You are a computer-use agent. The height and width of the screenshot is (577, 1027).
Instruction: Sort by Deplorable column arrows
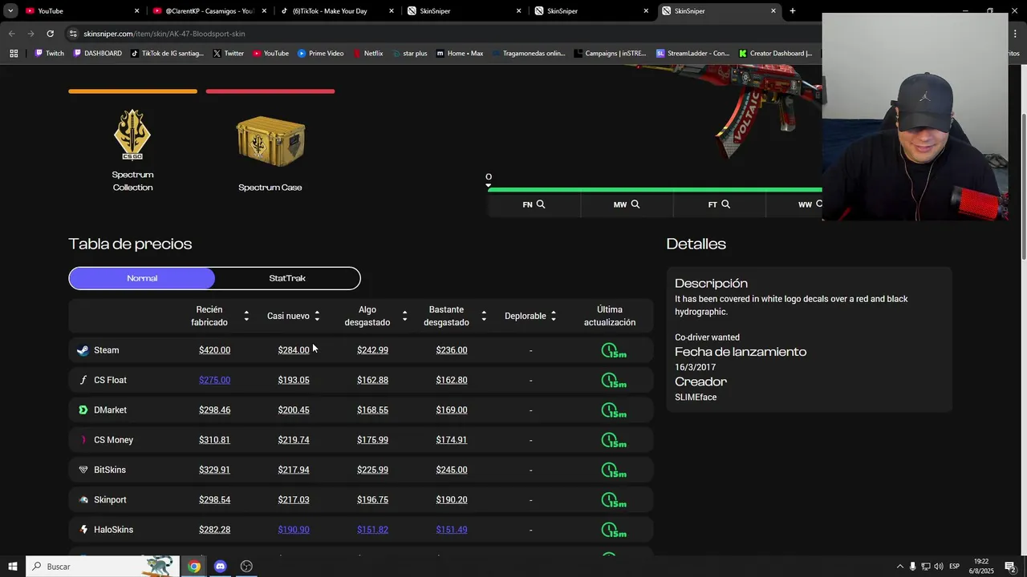click(554, 316)
